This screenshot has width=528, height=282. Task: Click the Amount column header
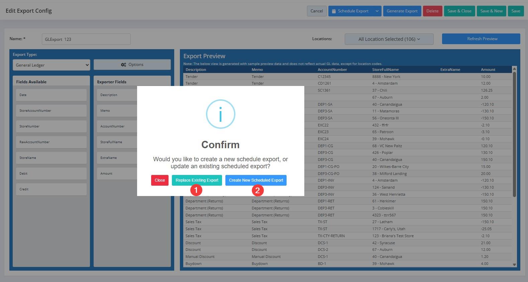pyautogui.click(x=488, y=70)
